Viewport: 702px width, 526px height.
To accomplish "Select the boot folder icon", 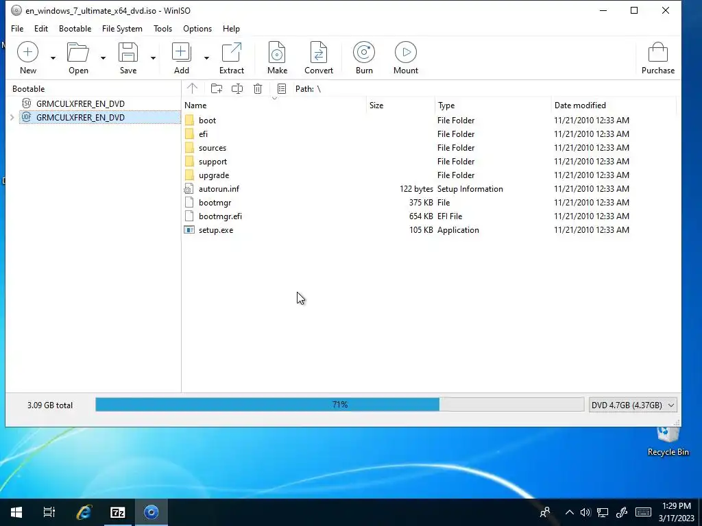I will point(189,121).
